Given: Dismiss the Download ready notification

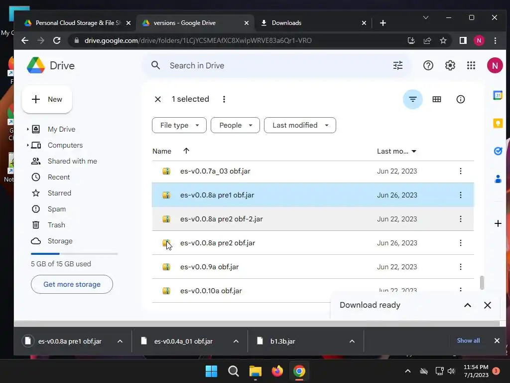Looking at the screenshot, I should click(487, 305).
